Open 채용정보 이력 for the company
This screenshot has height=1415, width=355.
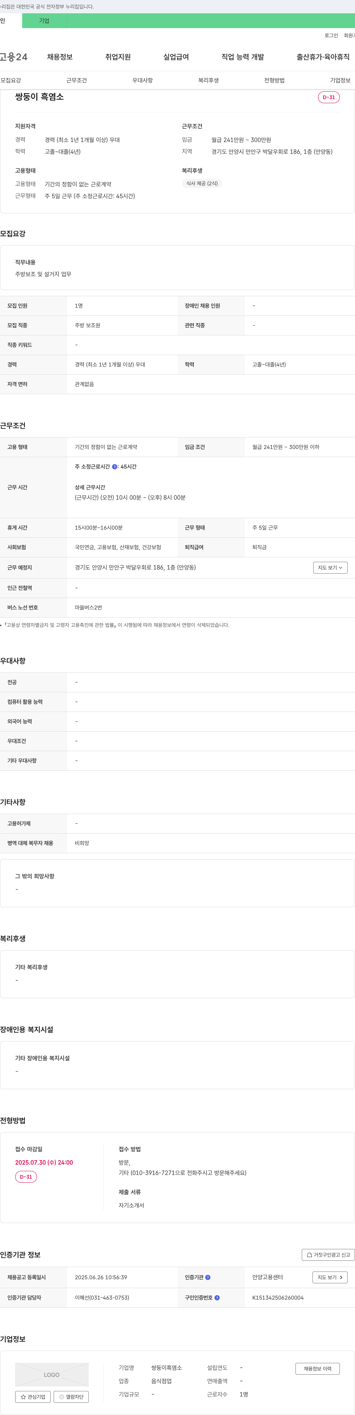[x=318, y=1369]
